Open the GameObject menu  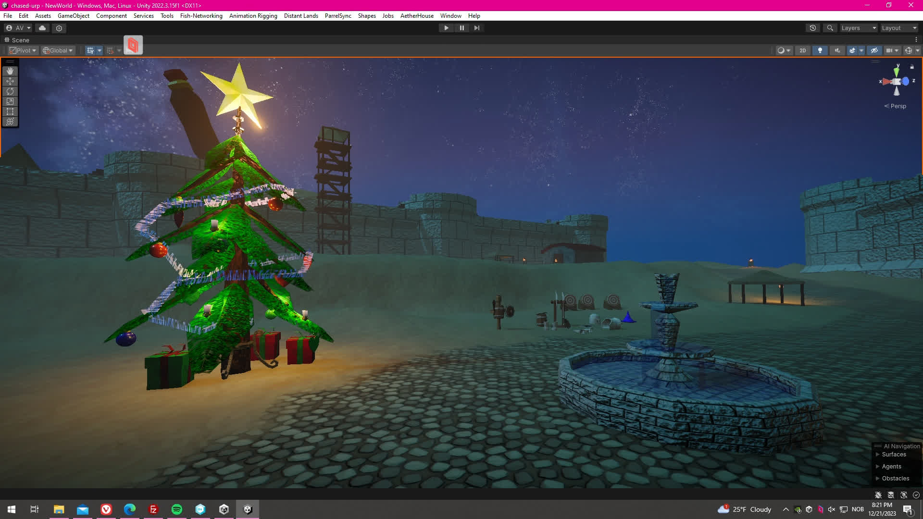[x=73, y=16]
